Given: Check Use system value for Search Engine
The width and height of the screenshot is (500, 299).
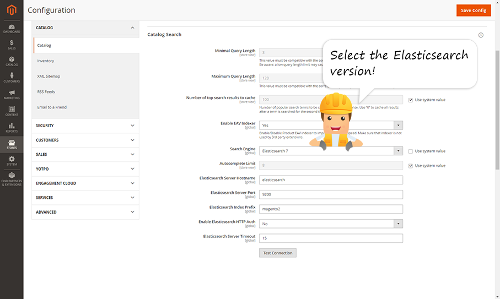Looking at the screenshot, I should 411,151.
